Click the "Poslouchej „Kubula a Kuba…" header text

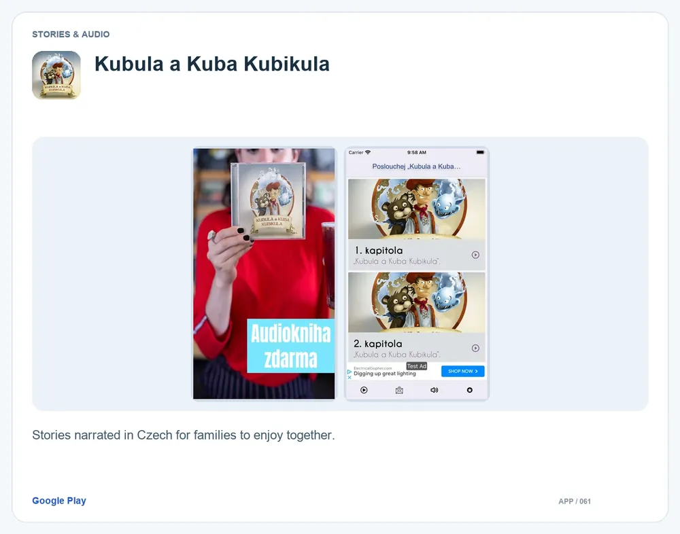(416, 166)
